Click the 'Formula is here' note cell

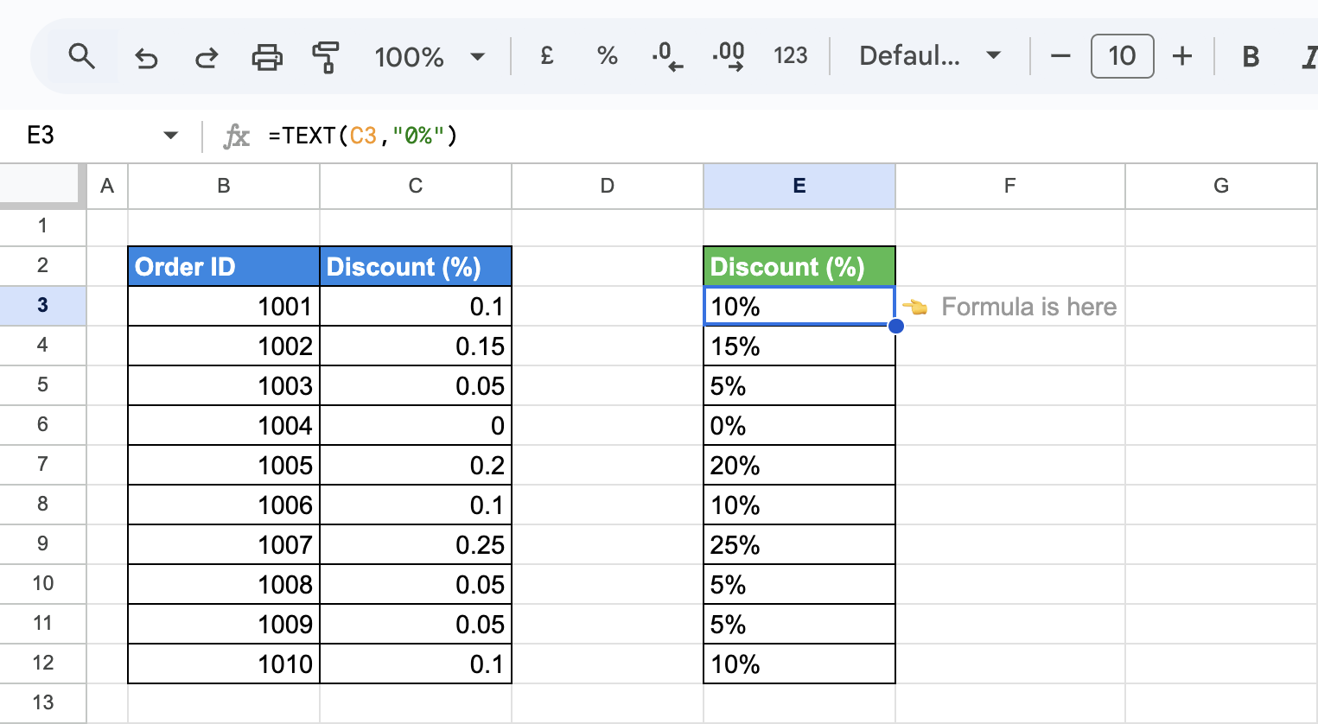click(x=1010, y=306)
